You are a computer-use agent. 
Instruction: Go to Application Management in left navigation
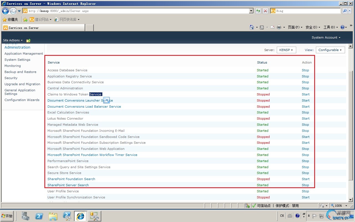coord(24,54)
